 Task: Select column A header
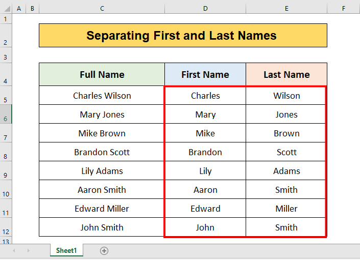coord(19,9)
